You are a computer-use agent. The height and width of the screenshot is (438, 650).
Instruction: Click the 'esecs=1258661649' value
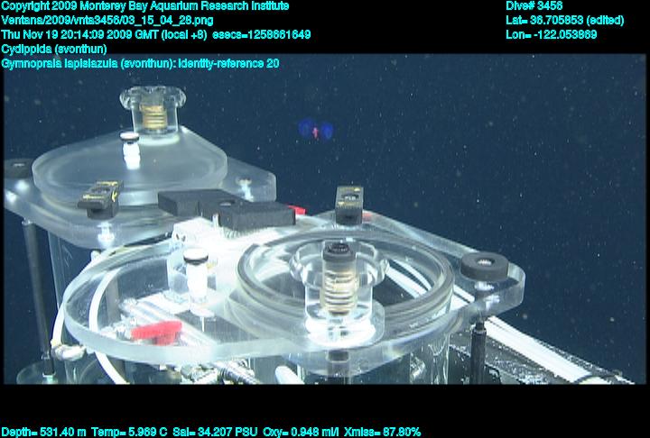pyautogui.click(x=262, y=35)
